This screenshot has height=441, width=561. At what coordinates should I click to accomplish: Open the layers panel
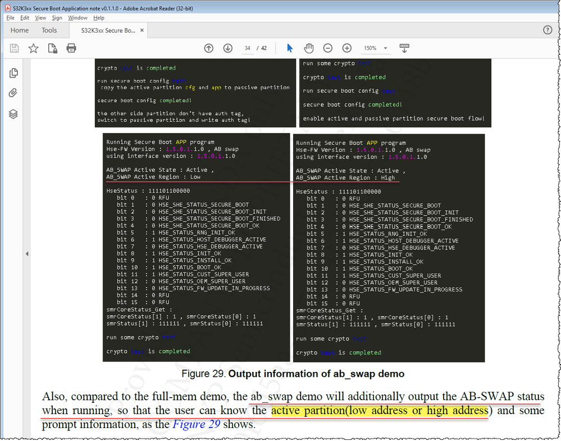[x=13, y=114]
